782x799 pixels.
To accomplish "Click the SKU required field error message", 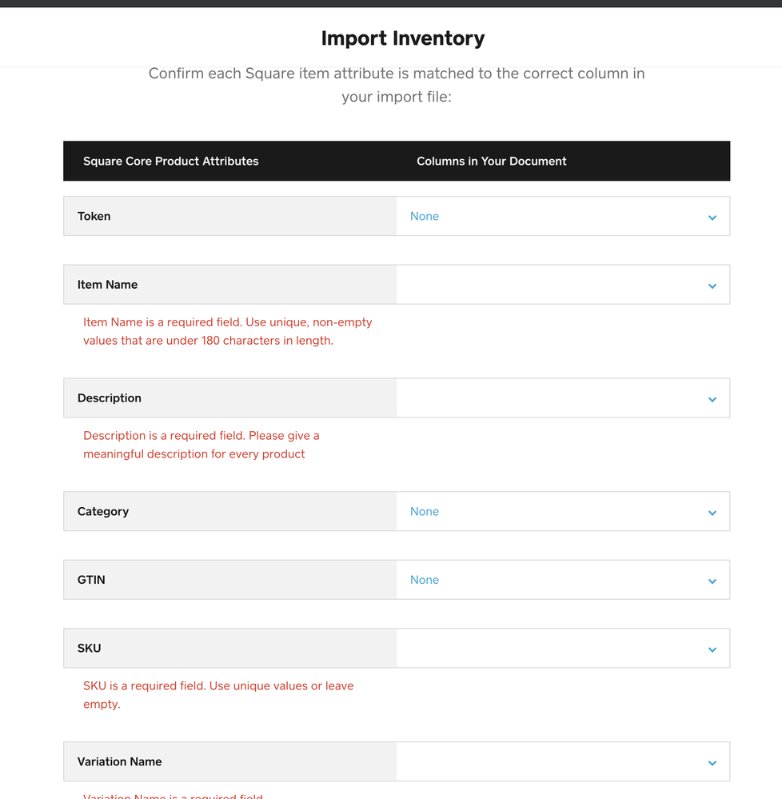I will click(x=217, y=694).
